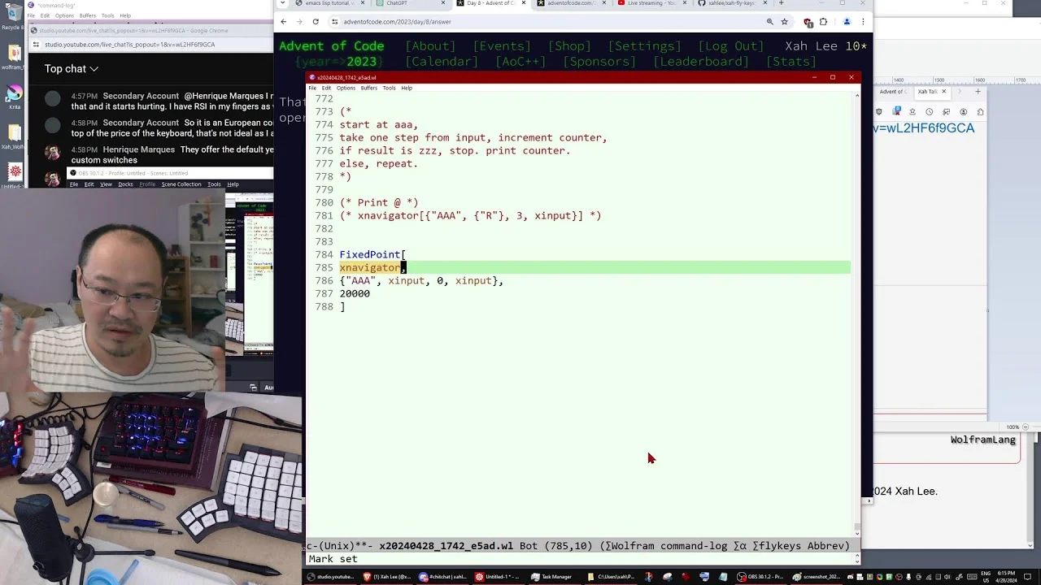Click the Emacs editor vertical scrollbar
The width and height of the screenshot is (1041, 585).
[x=857, y=313]
